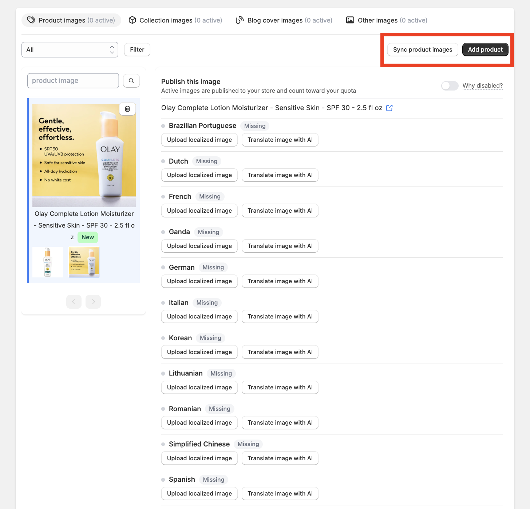530x509 pixels.
Task: Select the yellow promo thumbnail
Action: (84, 262)
